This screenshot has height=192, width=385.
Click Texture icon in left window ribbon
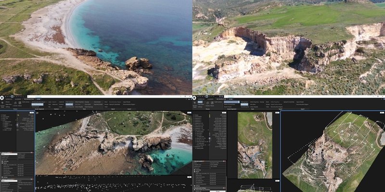click(20, 104)
